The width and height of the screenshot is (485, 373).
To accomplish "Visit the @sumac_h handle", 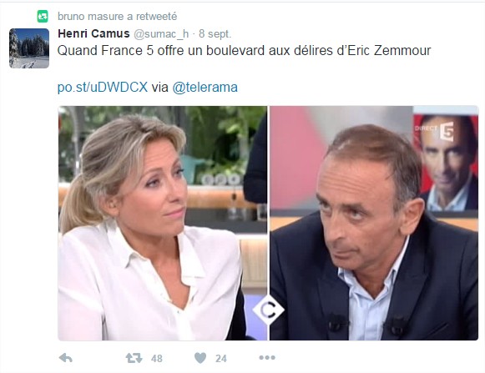I will (x=161, y=33).
